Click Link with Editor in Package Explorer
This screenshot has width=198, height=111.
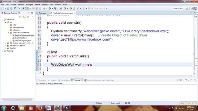[x=24, y=17]
